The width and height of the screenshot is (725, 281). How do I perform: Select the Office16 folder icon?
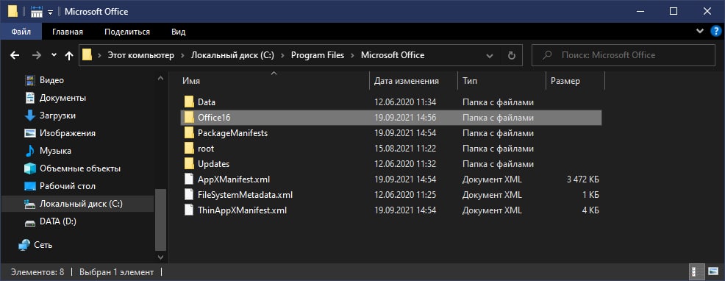189,118
